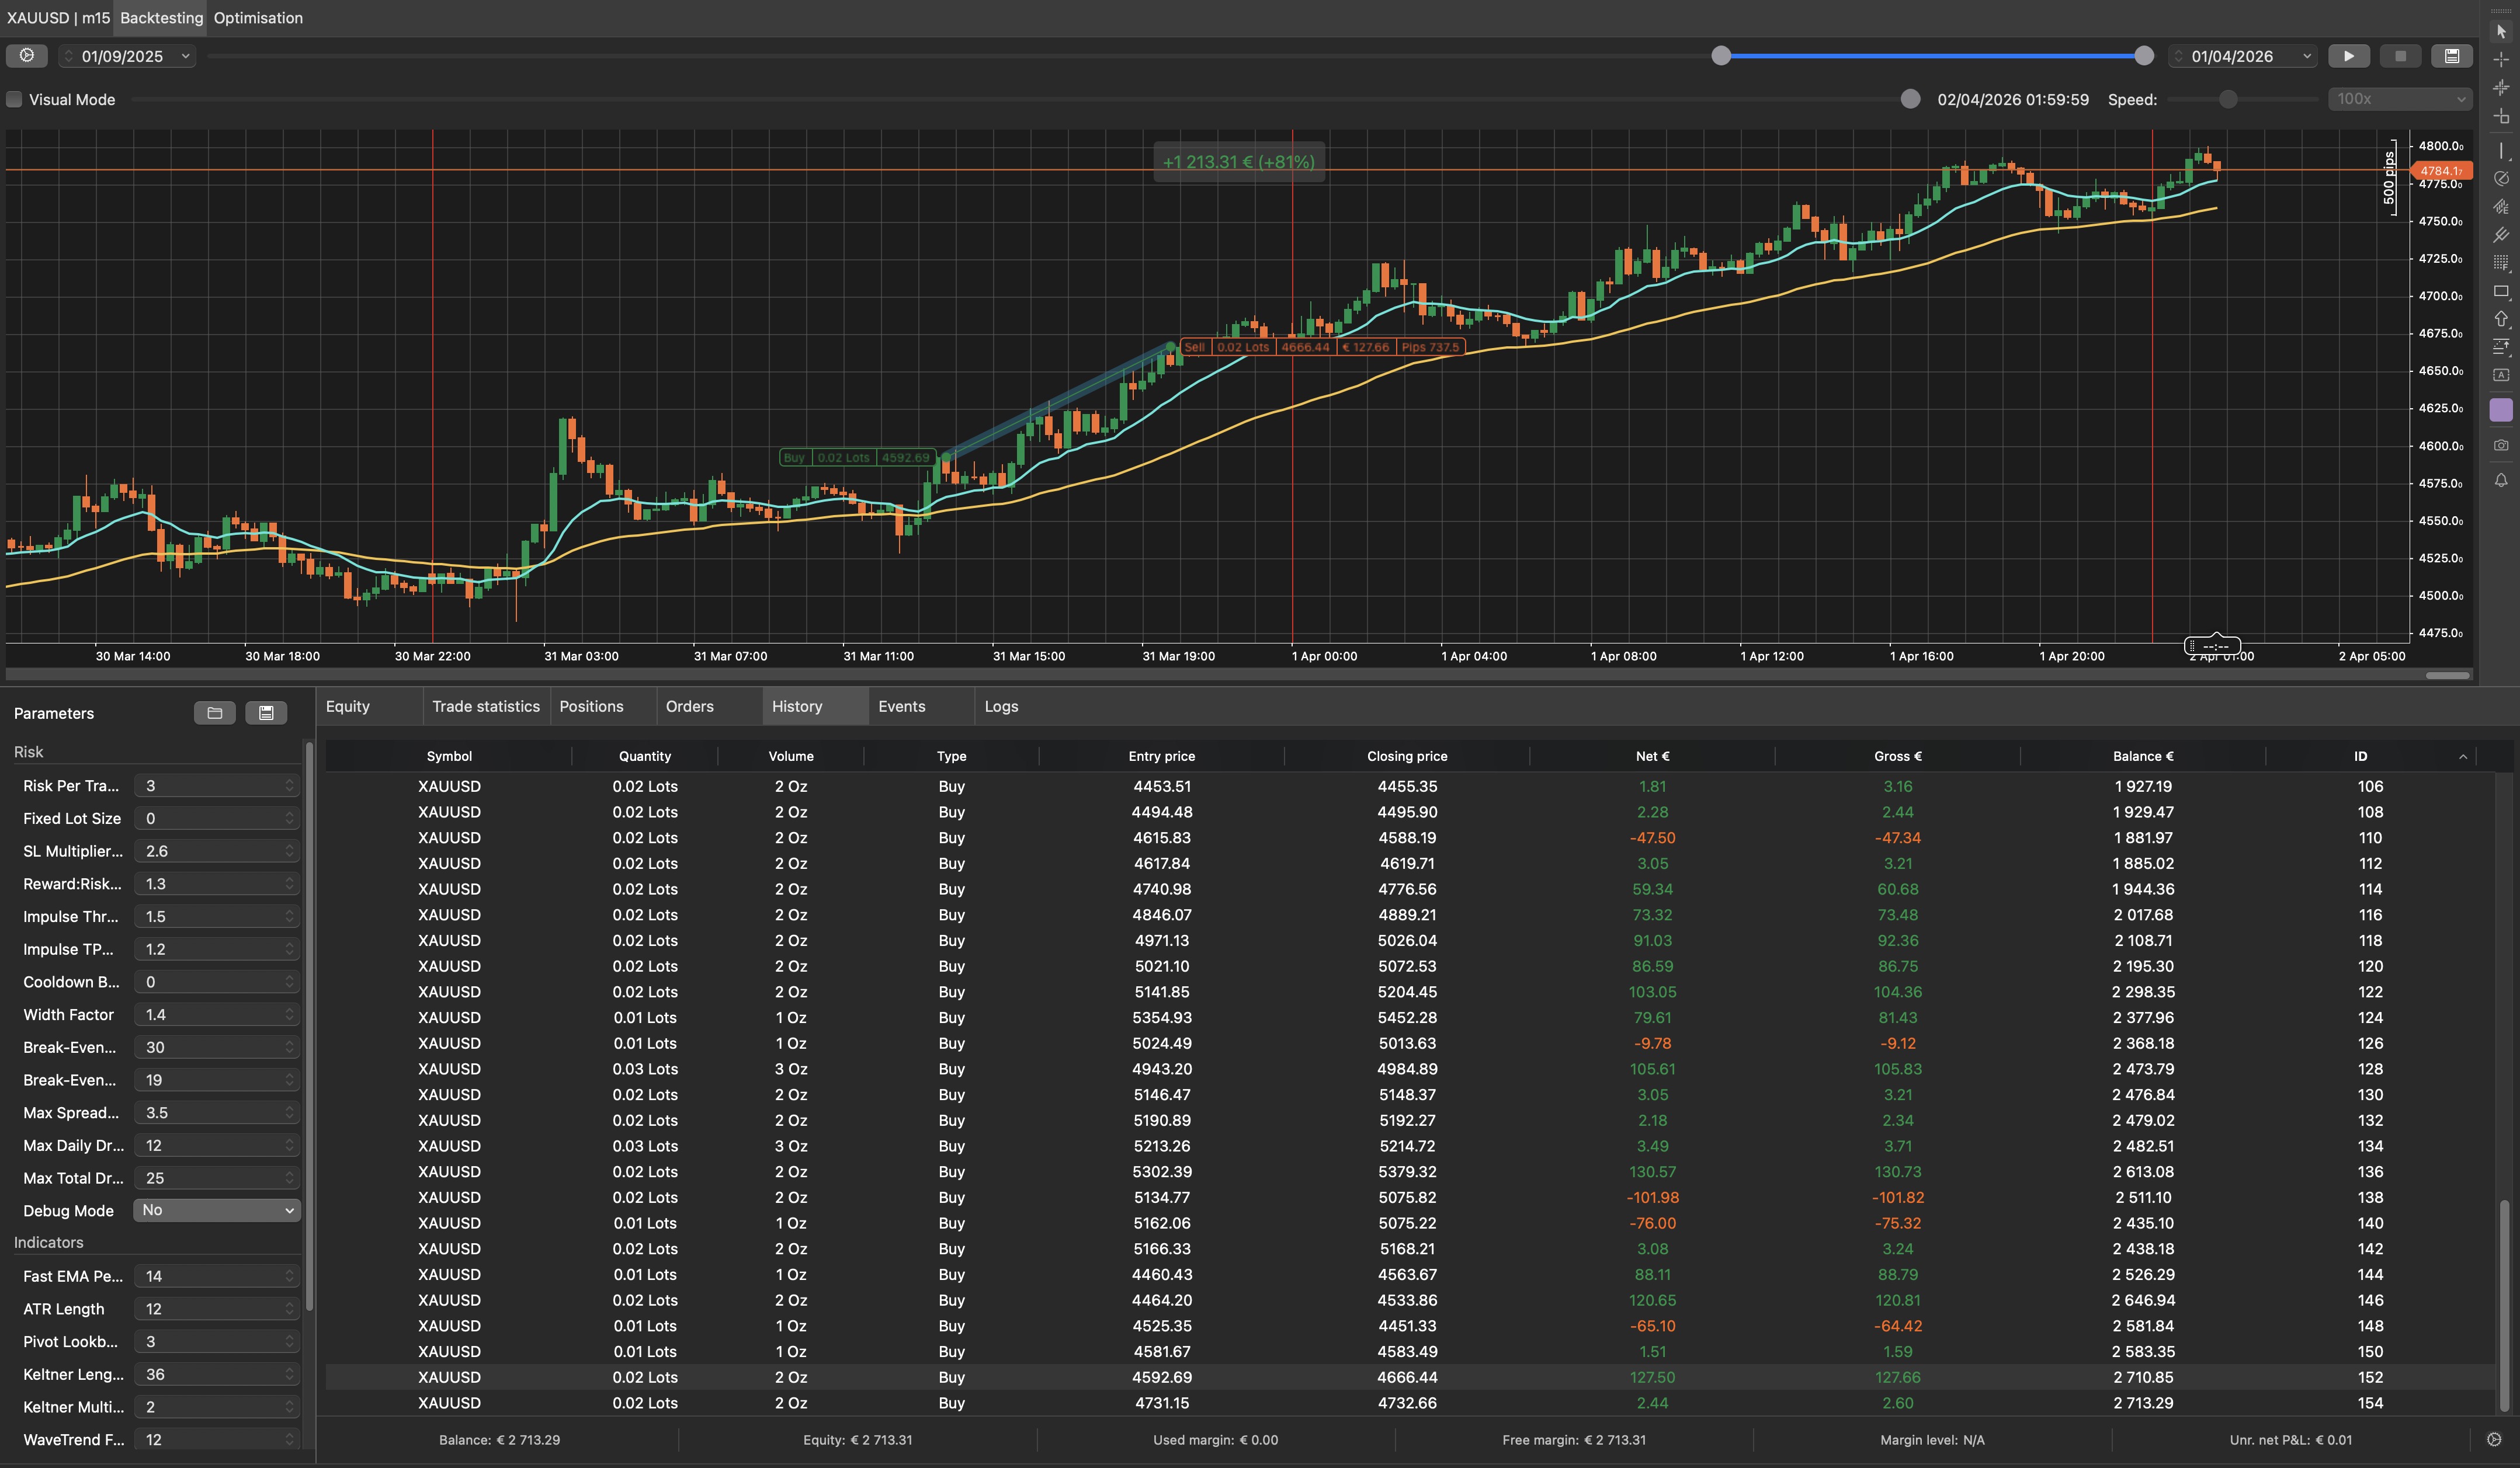
Task: Open the 01/04/2026 end date dropdown
Action: tap(2307, 57)
